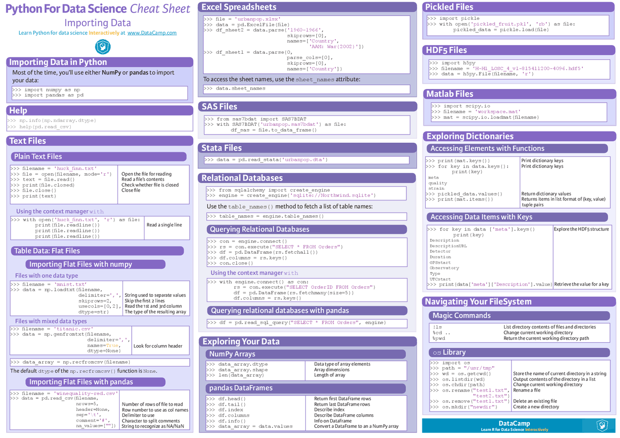Click 'Querying relational databases with pandas' subheader
620x438 pixels.
[307, 311]
